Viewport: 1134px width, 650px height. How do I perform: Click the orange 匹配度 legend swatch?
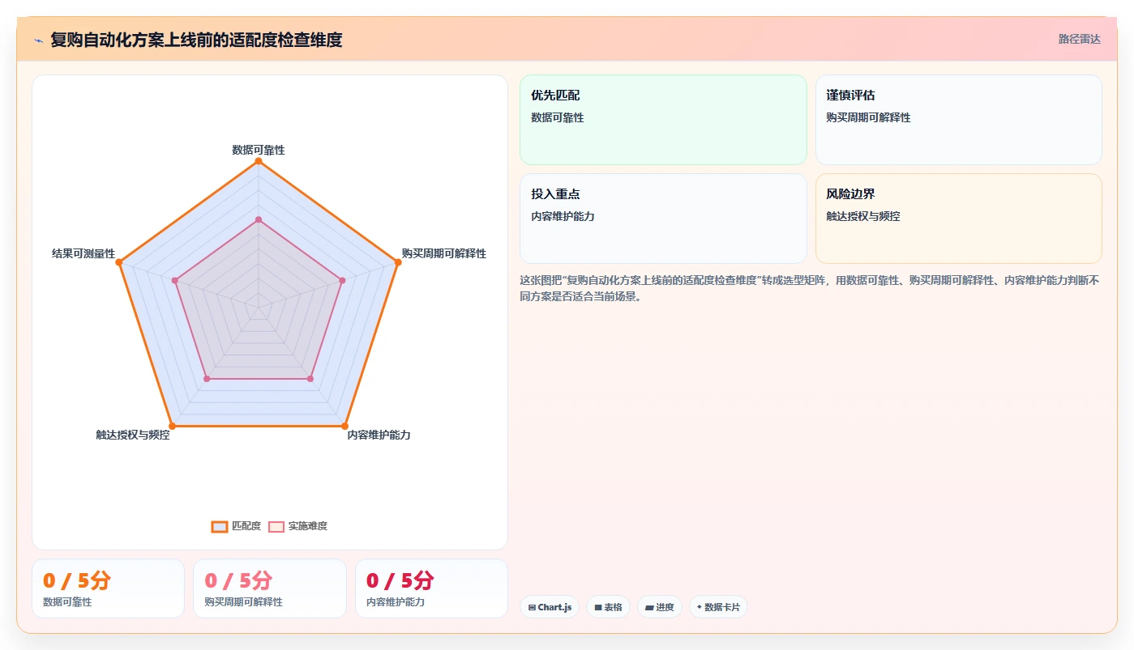[x=219, y=526]
